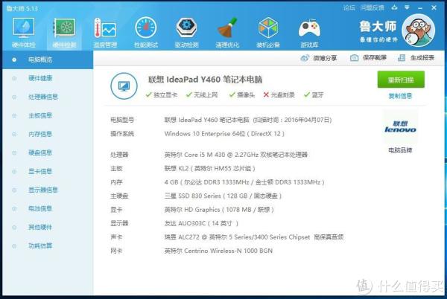
Task: Click the 光盘刻录 unavailable mark
Action: coord(266,94)
